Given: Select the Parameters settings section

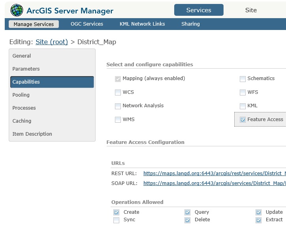Looking at the screenshot, I should click(x=52, y=69).
